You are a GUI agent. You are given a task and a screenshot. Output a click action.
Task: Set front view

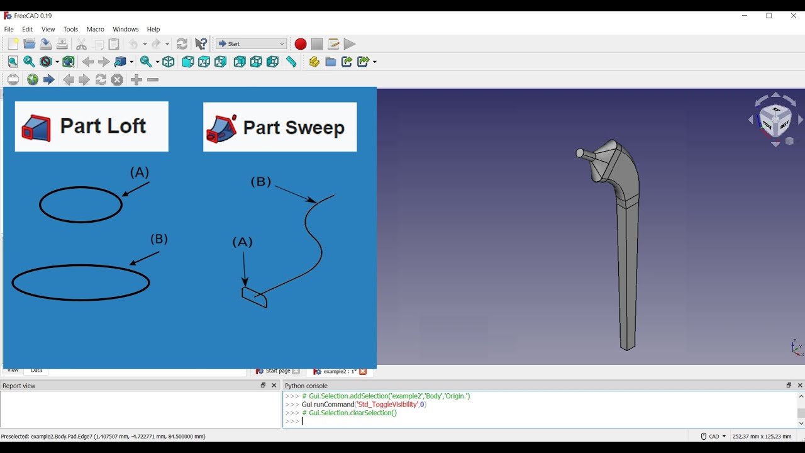point(187,62)
